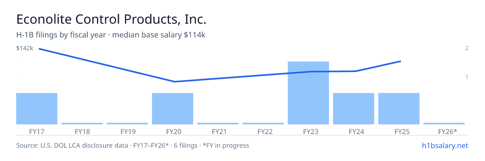Click the FY26* axis label
The height and width of the screenshot is (161, 485).
tap(444, 131)
